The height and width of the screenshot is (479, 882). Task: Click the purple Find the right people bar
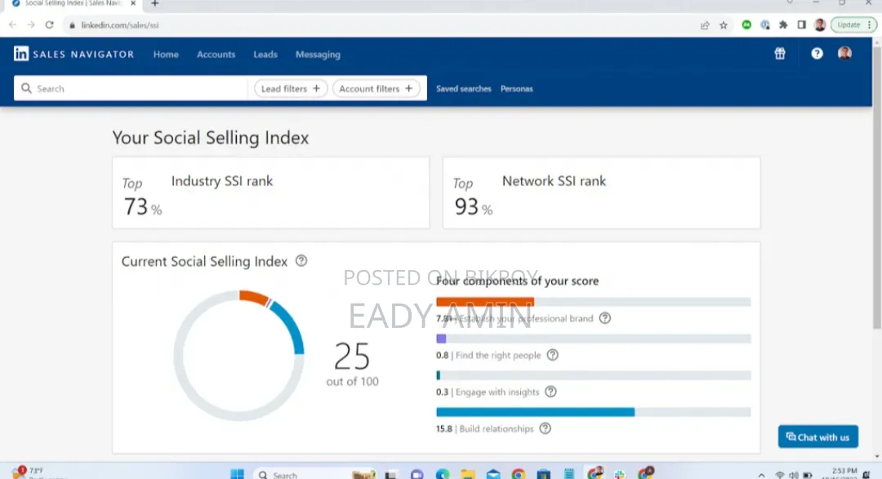pos(441,339)
